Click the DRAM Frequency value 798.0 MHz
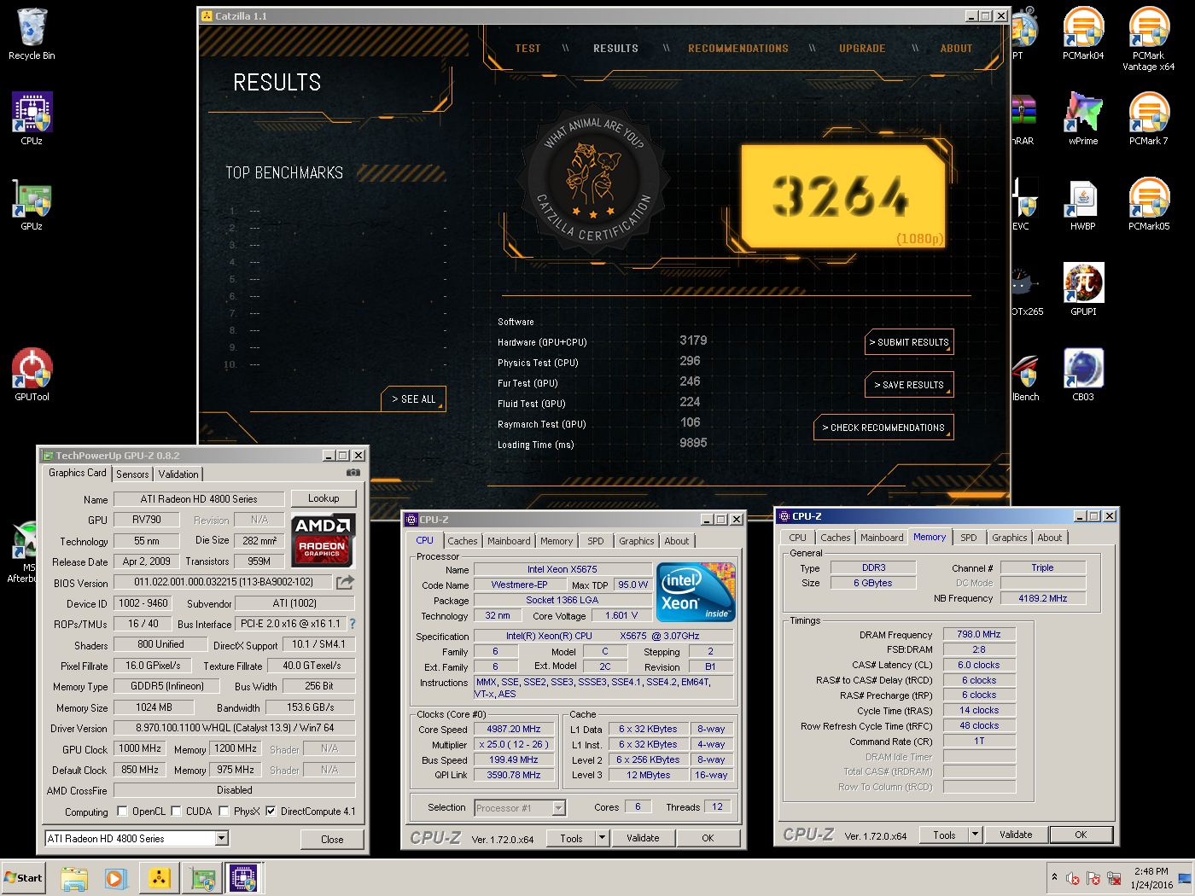The image size is (1195, 896). point(979,634)
